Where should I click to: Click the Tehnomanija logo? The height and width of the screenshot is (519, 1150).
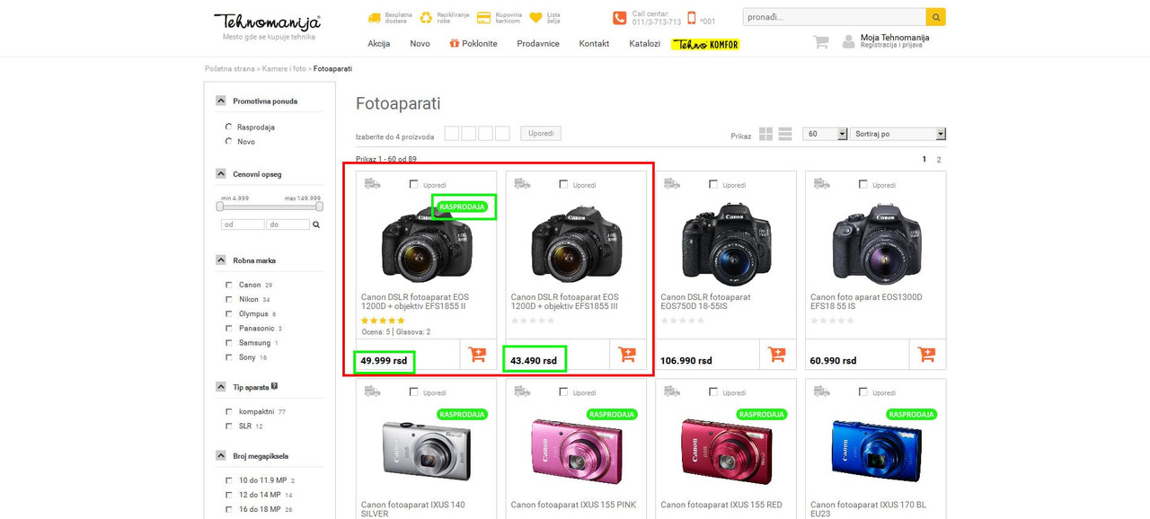click(x=267, y=22)
